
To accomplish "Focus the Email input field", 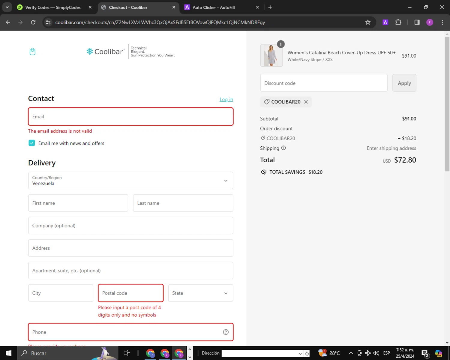I will coord(130,117).
